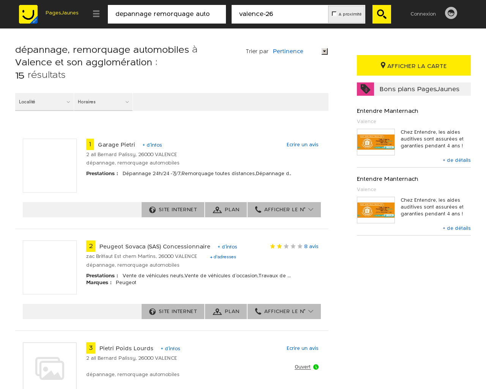Click the Afficher la carte button
The height and width of the screenshot is (389, 486).
(414, 65)
